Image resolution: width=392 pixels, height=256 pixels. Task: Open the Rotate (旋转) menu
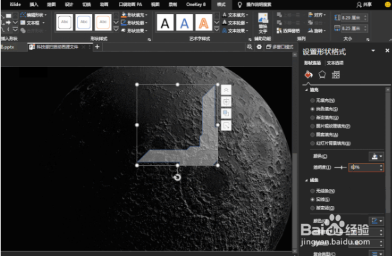pyautogui.click(x=317, y=31)
